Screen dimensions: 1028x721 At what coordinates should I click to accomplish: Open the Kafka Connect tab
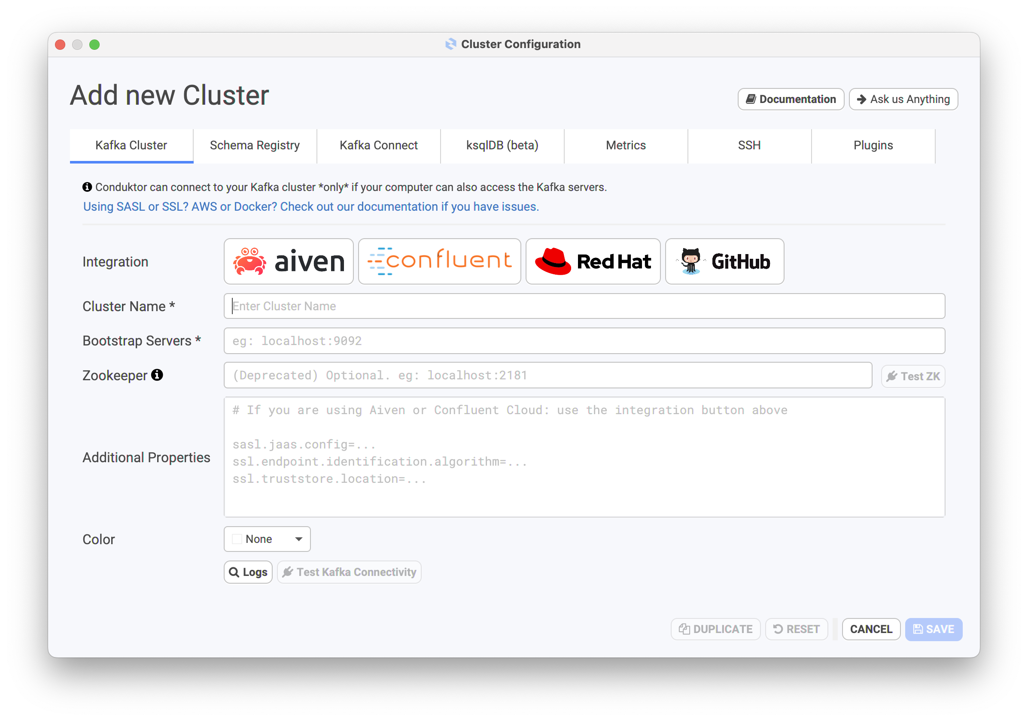379,145
